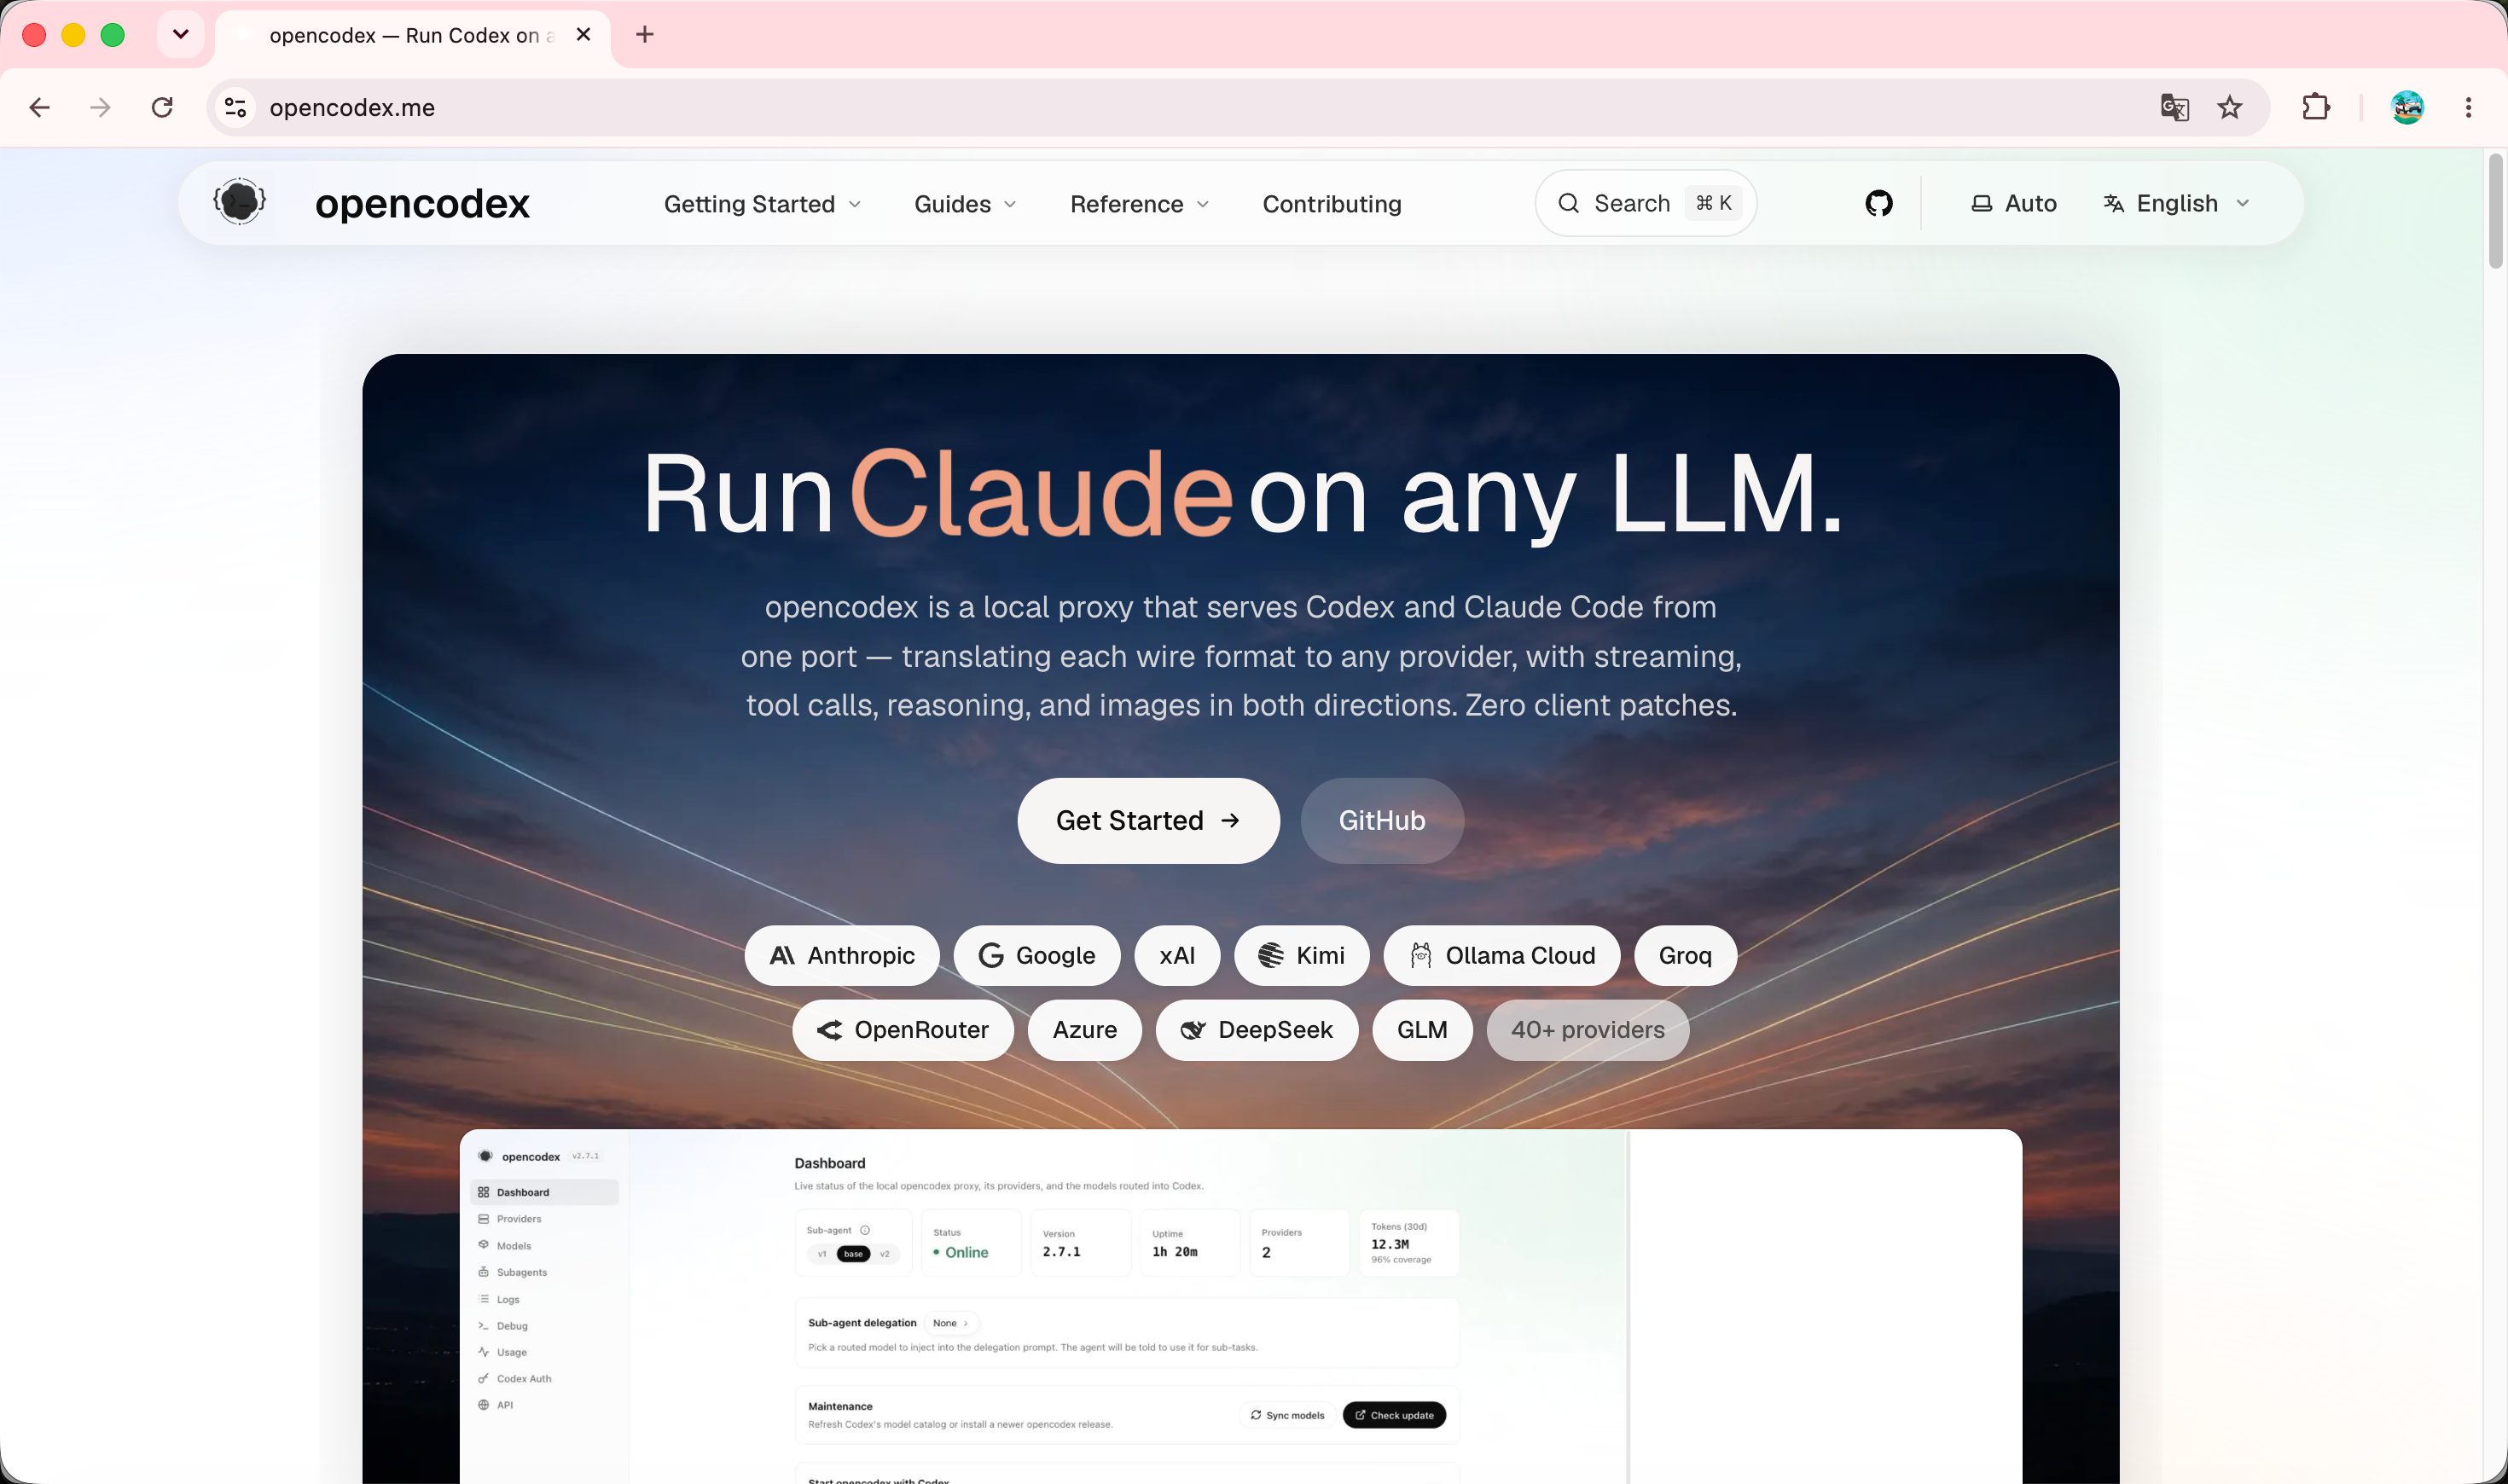Click the Google Translate icon

2174,108
